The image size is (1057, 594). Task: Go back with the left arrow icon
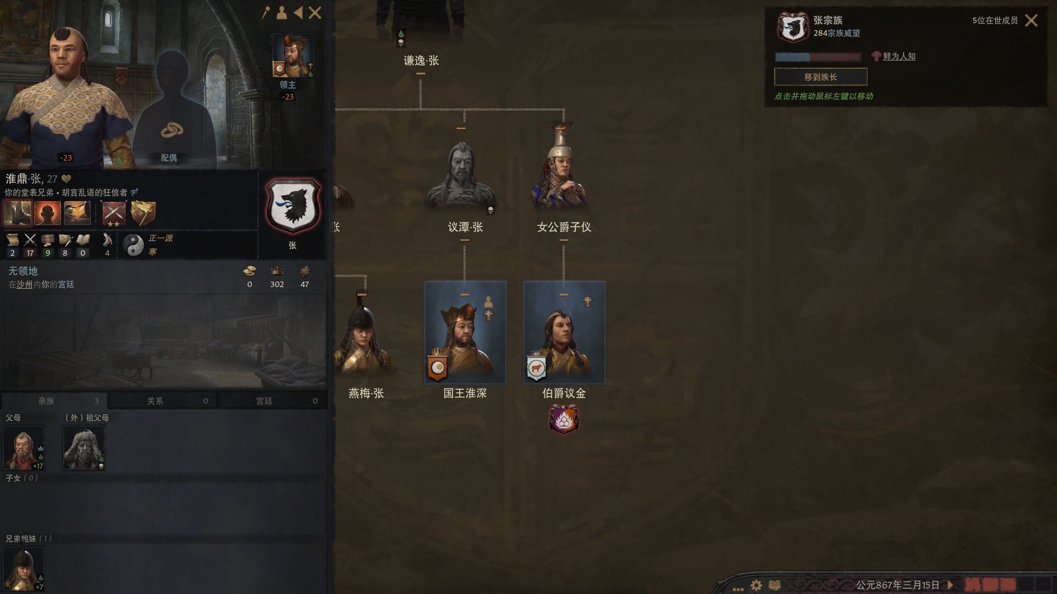(x=298, y=13)
